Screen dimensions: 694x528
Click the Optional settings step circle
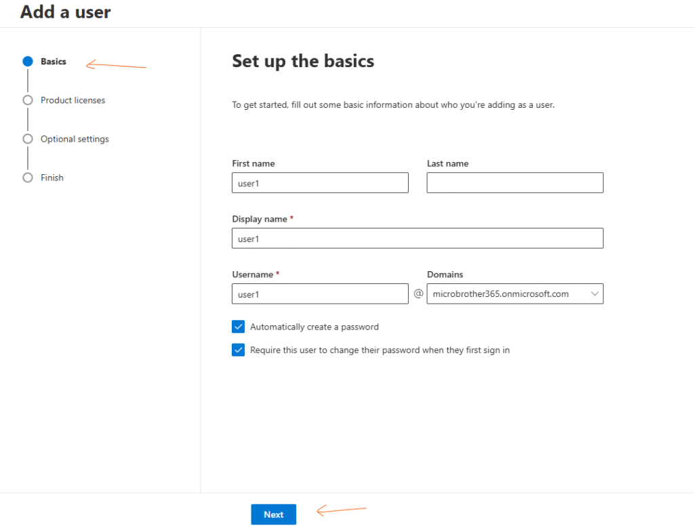pos(28,139)
